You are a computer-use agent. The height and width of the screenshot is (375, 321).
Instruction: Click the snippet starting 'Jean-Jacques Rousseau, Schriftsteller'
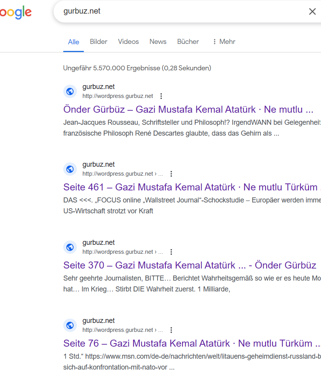192,128
